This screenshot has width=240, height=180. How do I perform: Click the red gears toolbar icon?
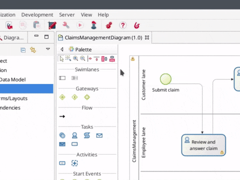click(x=109, y=25)
